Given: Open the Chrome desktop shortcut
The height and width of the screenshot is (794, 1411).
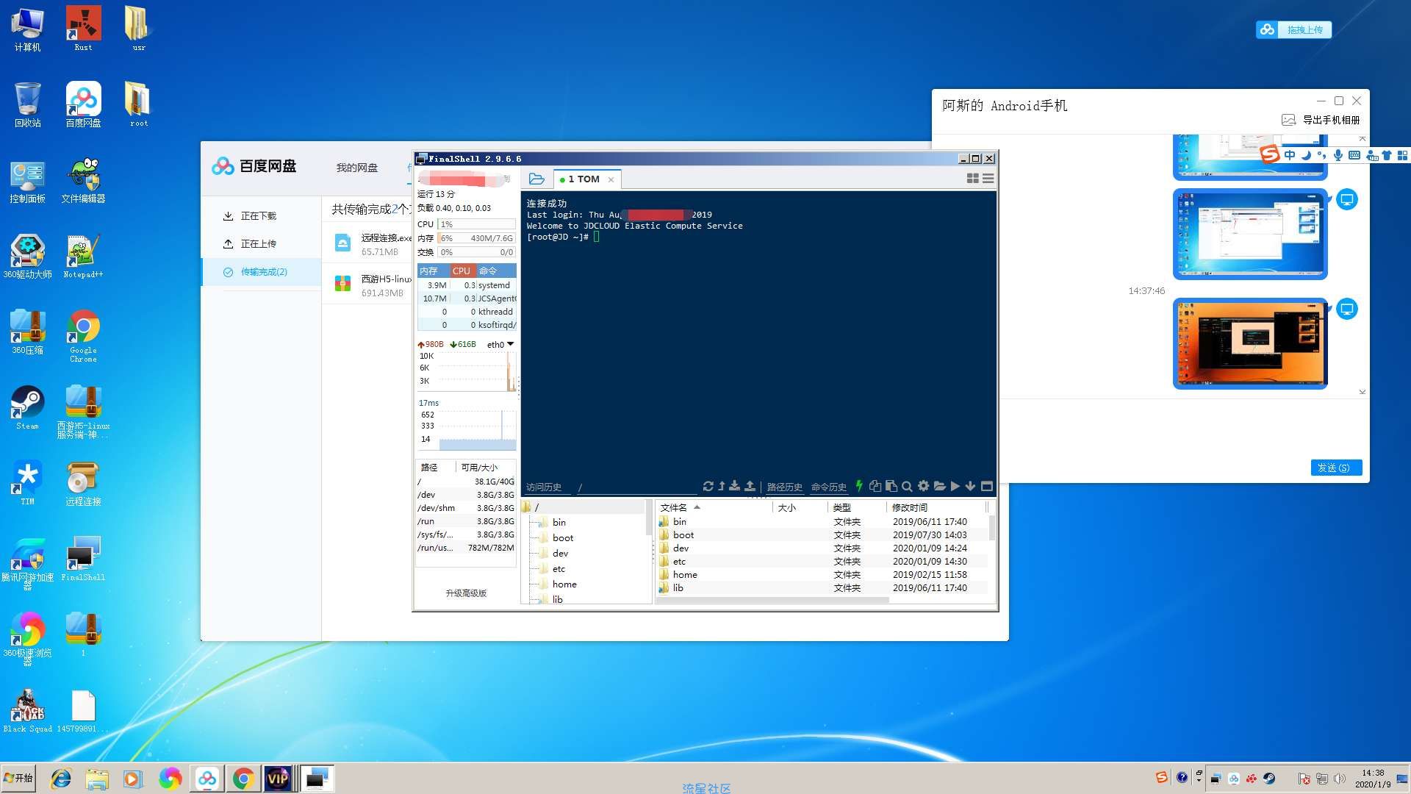Looking at the screenshot, I should point(83,335).
